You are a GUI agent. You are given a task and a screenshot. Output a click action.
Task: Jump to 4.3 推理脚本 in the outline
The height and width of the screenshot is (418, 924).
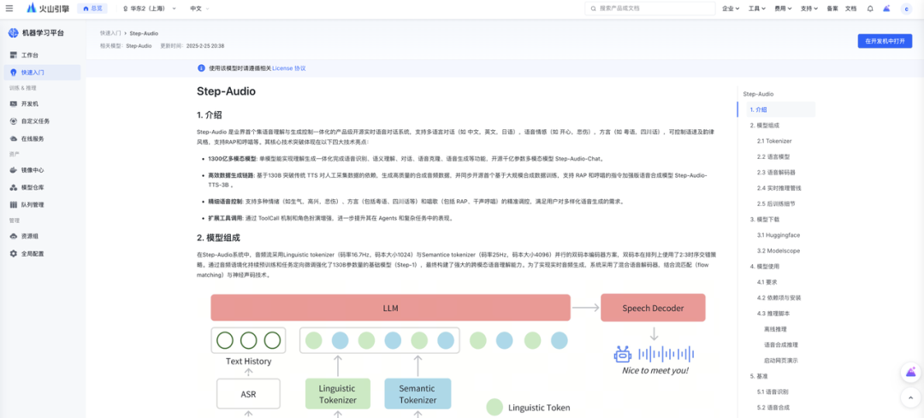[773, 313]
